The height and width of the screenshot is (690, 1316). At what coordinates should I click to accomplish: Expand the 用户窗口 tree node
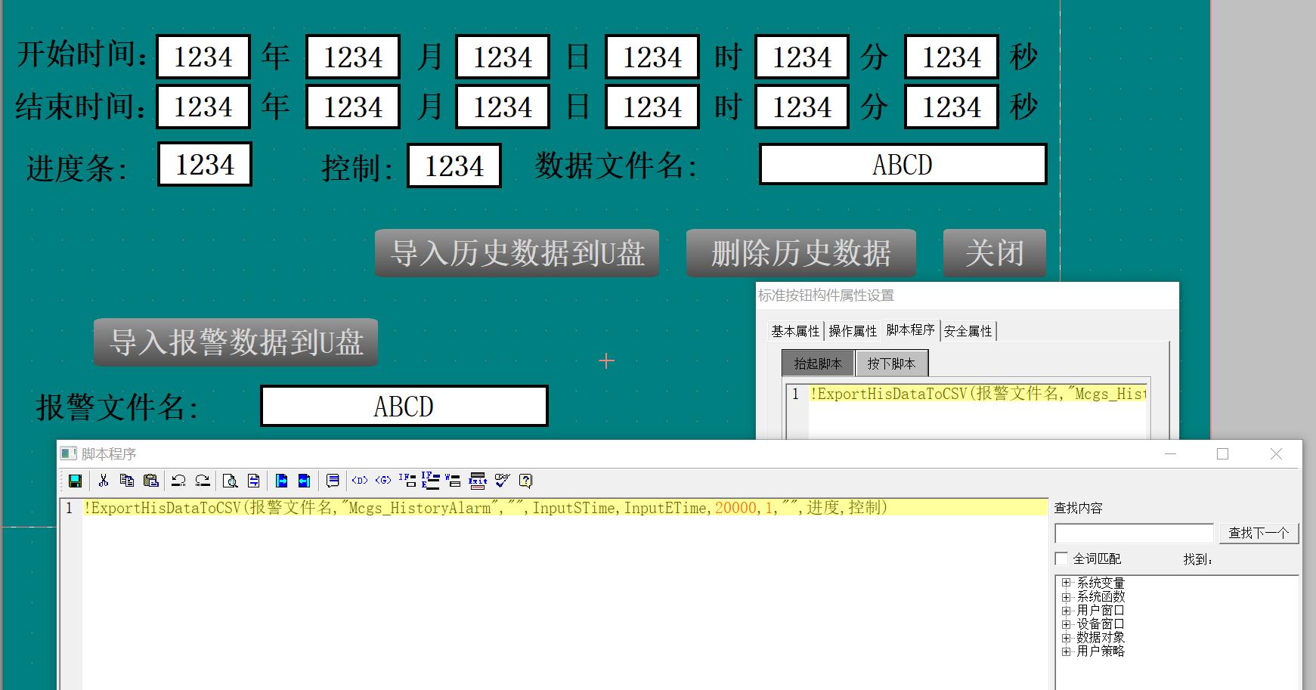1066,610
